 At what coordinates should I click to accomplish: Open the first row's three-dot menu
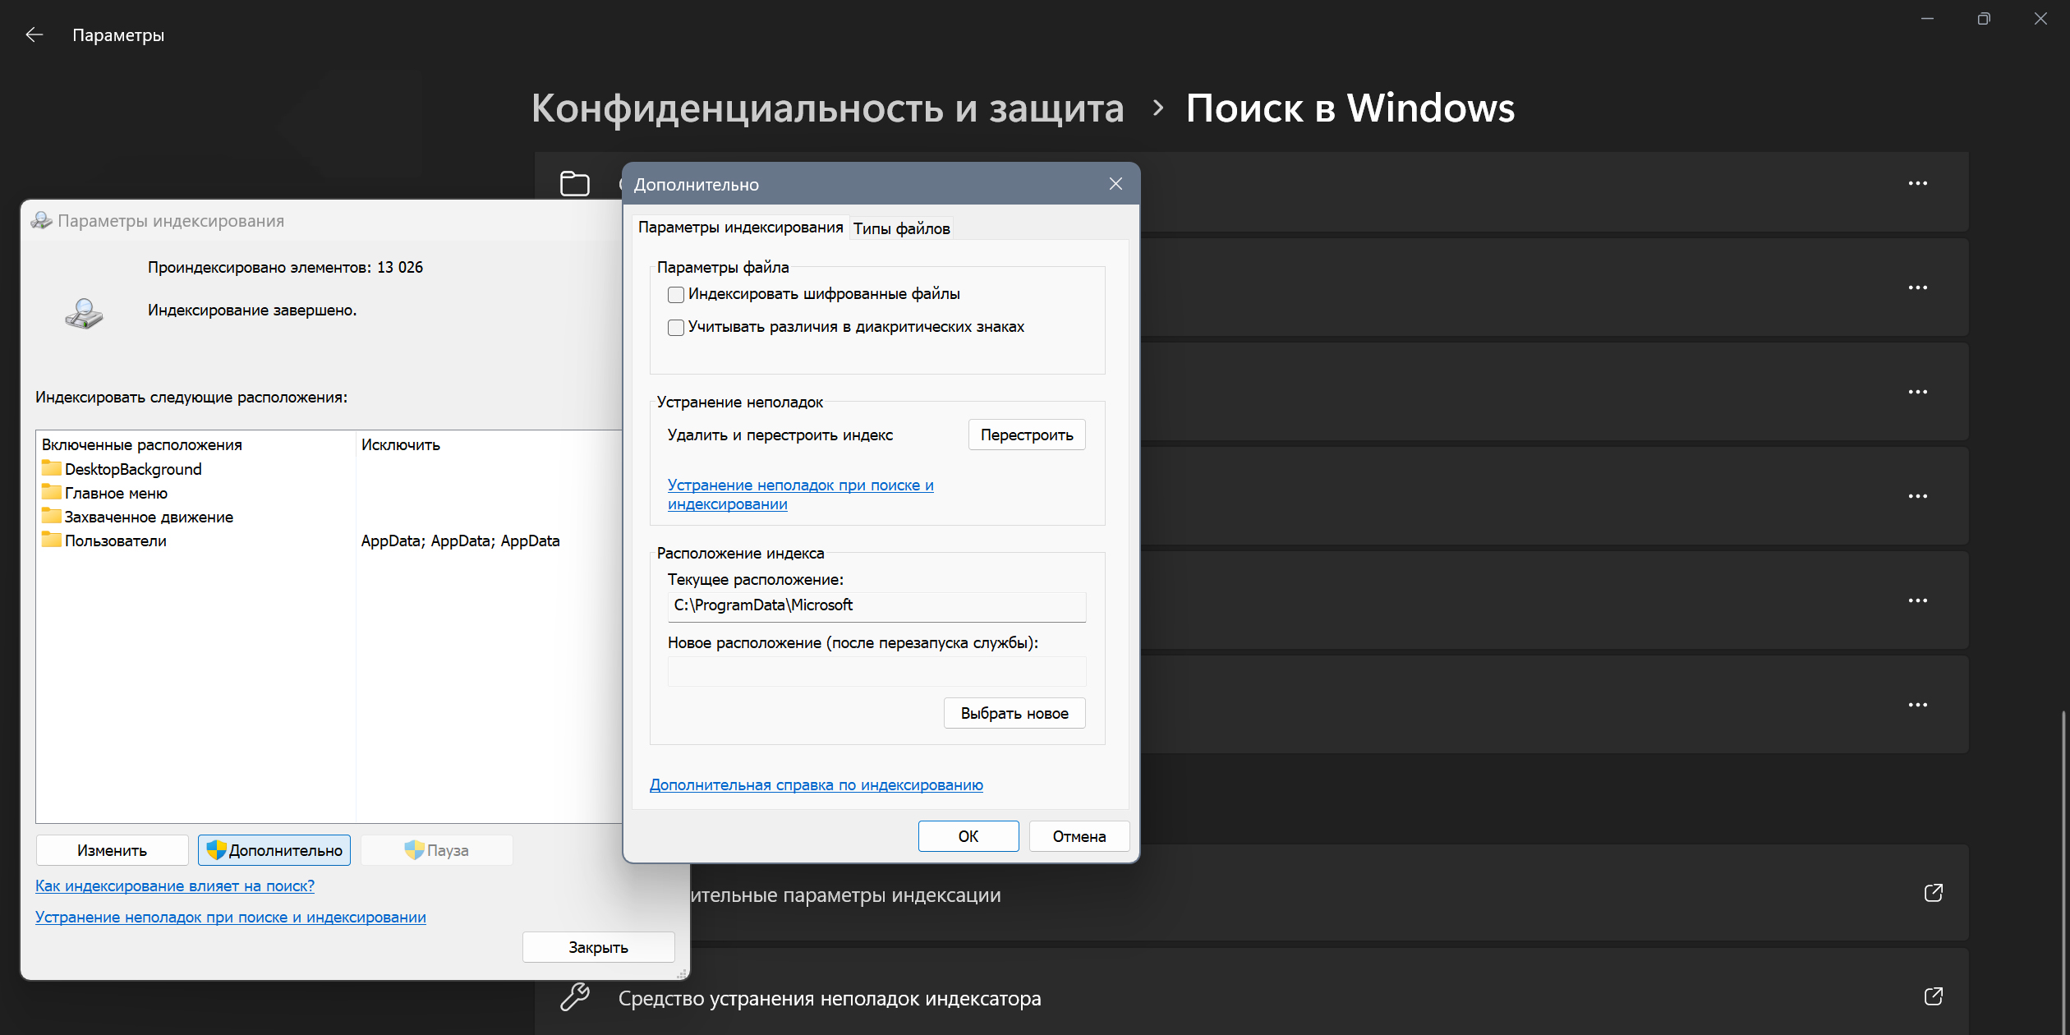coord(1918,183)
